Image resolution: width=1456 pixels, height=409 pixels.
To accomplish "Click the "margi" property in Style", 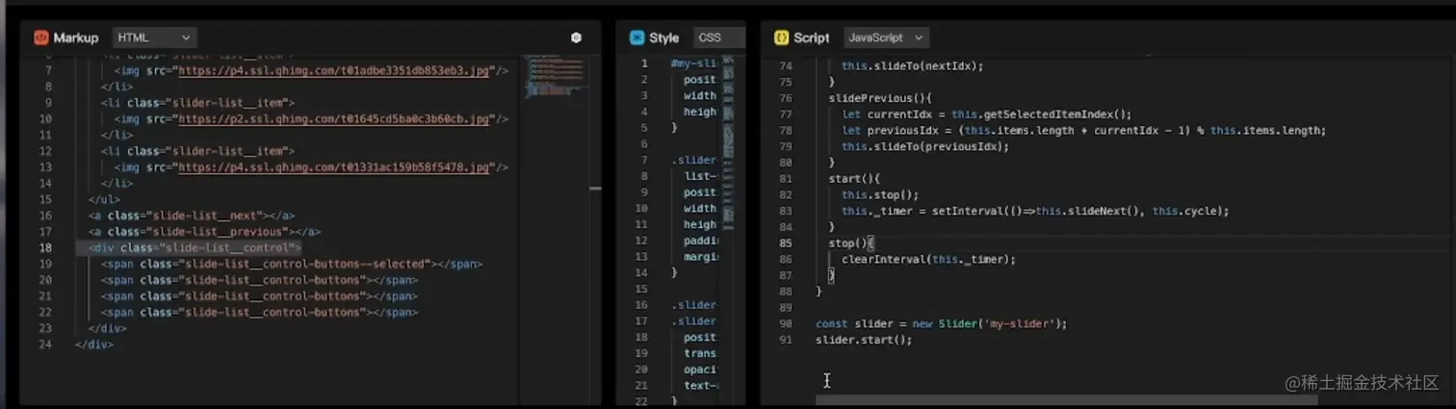I will coord(700,257).
